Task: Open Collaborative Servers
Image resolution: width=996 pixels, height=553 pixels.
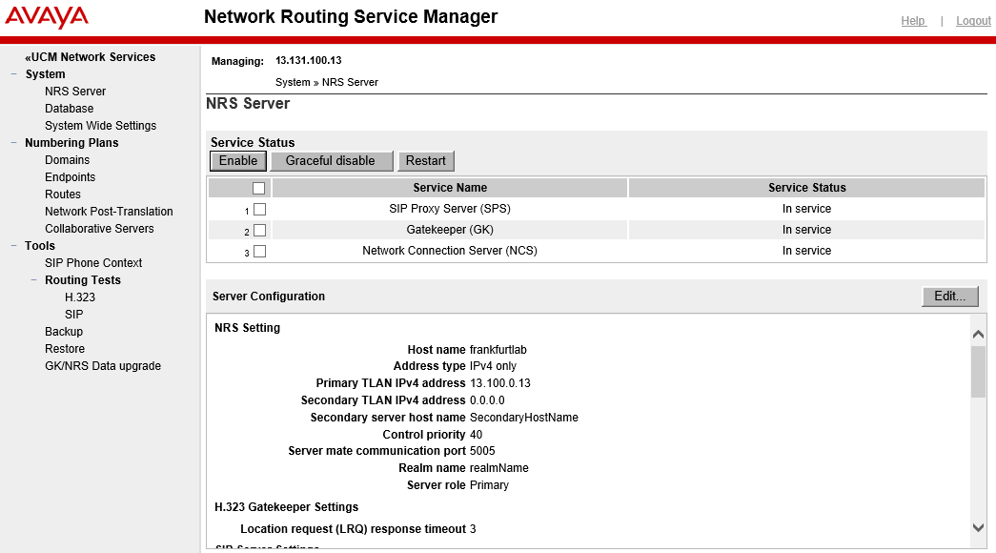Action: 99,228
